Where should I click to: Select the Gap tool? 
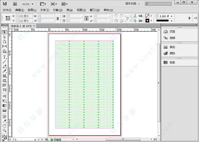click(4, 46)
